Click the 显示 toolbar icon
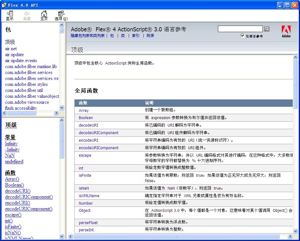300x241 pixels. click(9, 15)
